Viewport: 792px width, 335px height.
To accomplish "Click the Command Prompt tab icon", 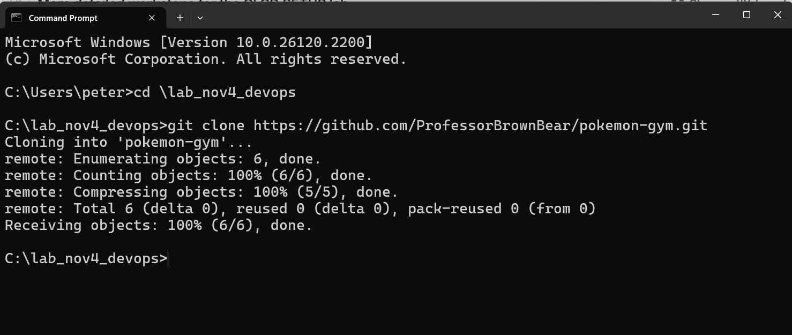I will click(16, 18).
